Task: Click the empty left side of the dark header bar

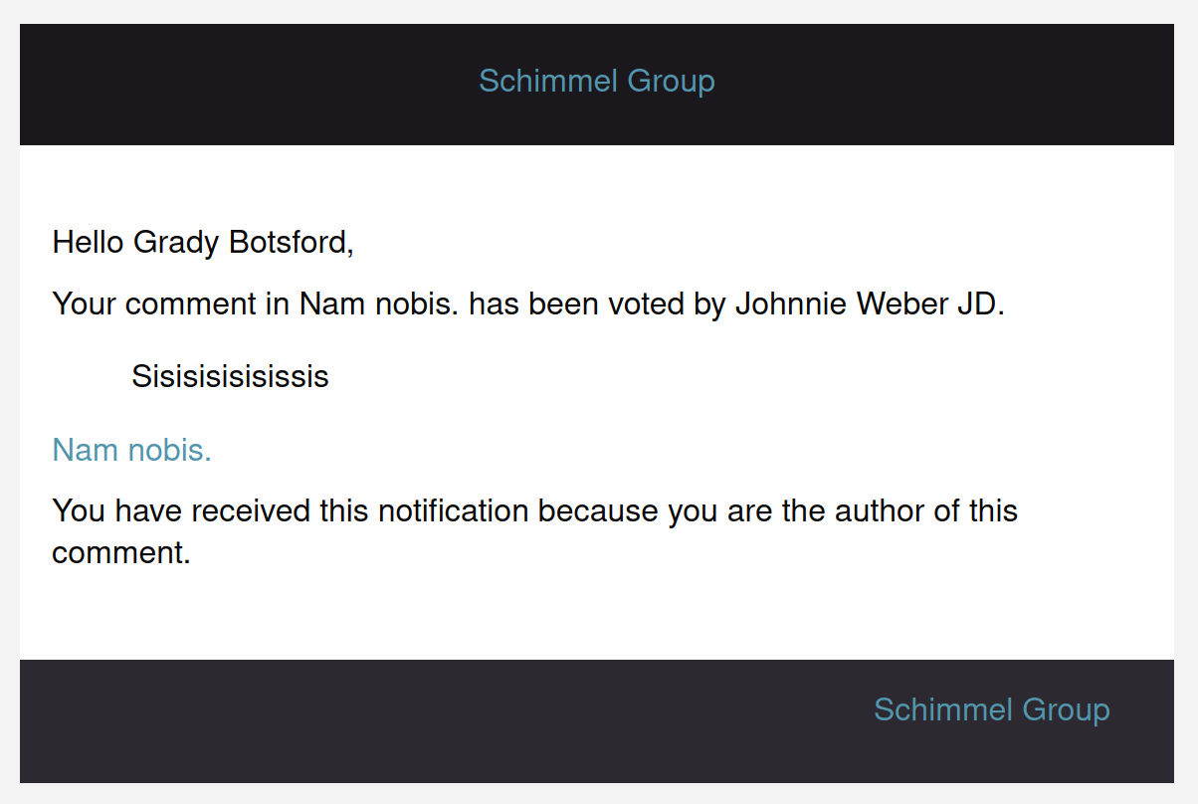Action: [x=199, y=85]
